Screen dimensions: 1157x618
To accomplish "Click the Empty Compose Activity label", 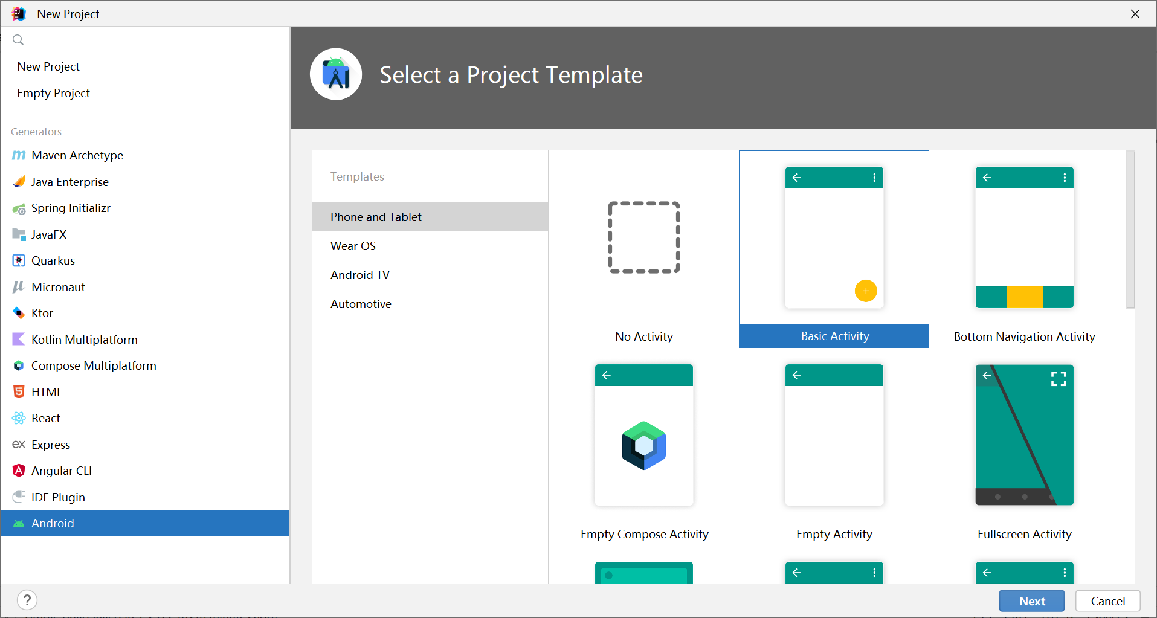I will coord(645,534).
